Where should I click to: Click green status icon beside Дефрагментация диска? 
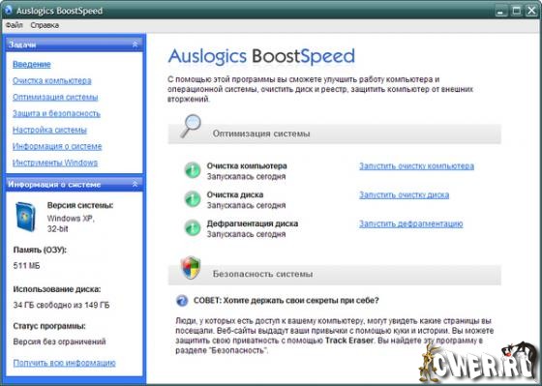[193, 228]
